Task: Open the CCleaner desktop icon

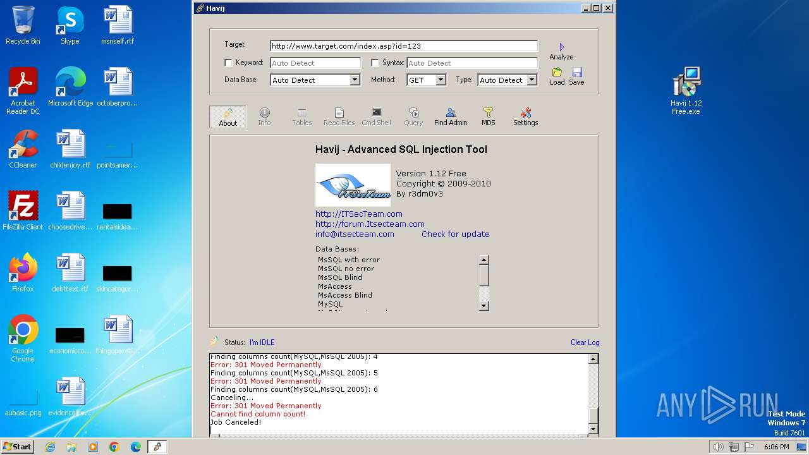Action: click(x=23, y=149)
